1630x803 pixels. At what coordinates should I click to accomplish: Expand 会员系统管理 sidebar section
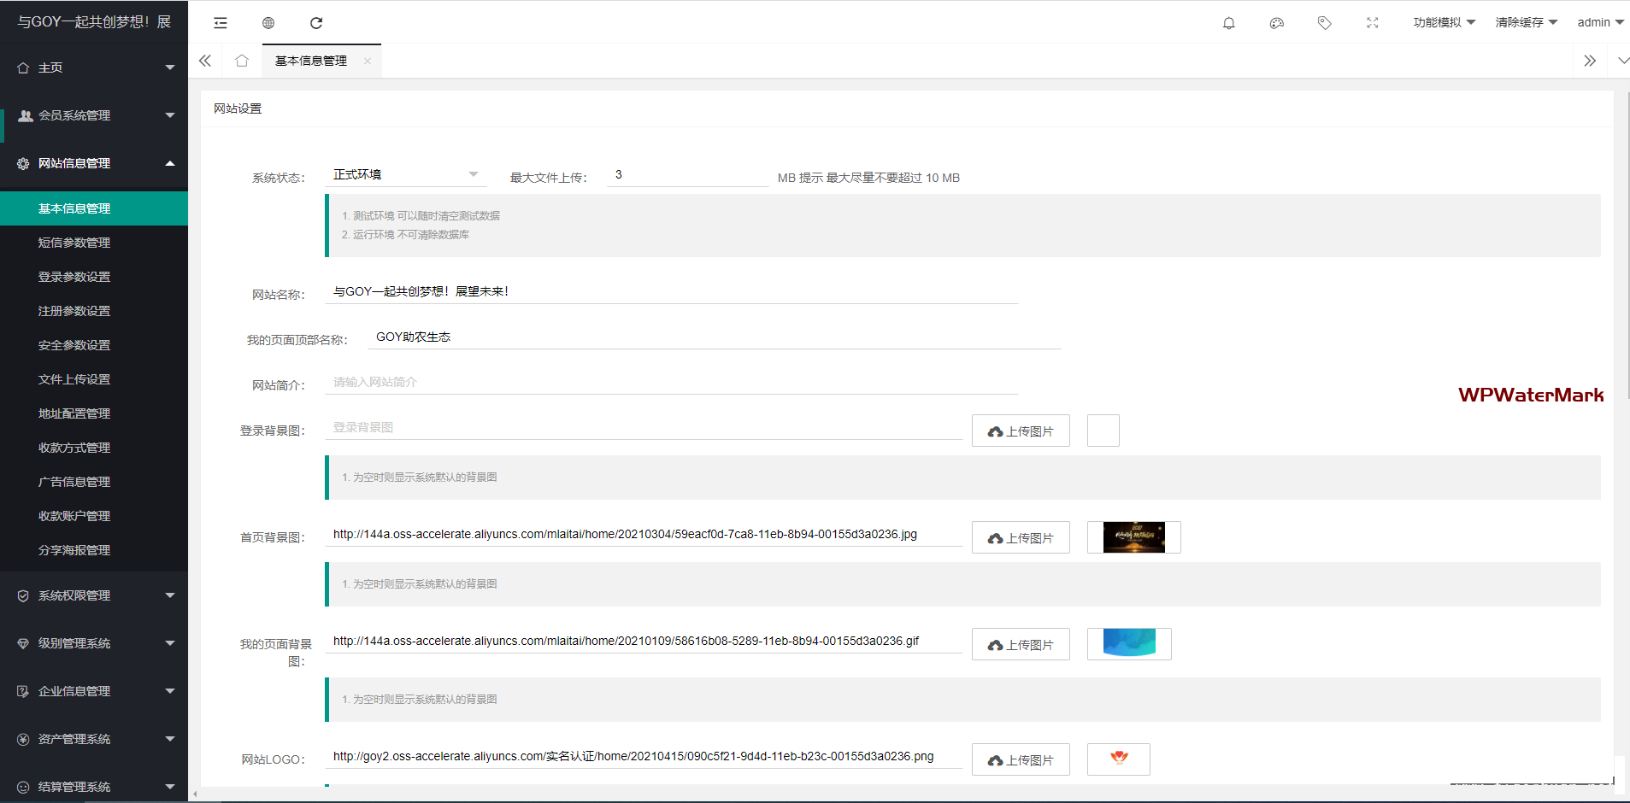[x=94, y=115]
